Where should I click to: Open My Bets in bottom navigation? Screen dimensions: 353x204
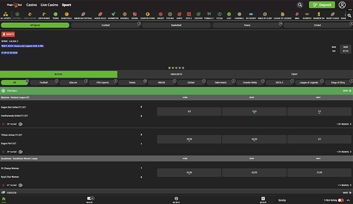[x=176, y=200]
